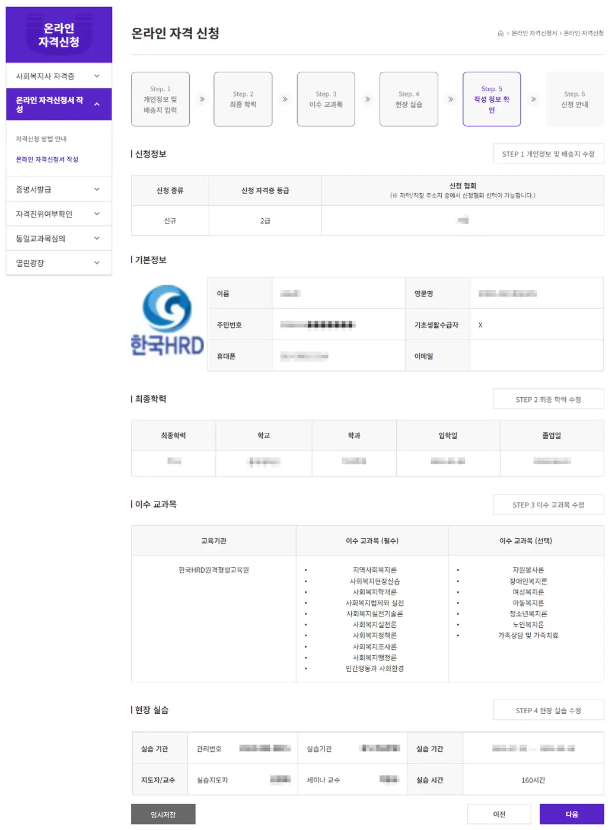The width and height of the screenshot is (615, 830).
Task: Click 지역사회복지론 in required courses
Action: [375, 570]
